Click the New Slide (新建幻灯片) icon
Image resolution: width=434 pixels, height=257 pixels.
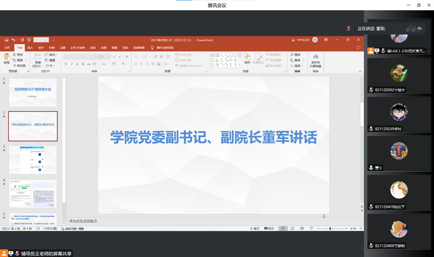pyautogui.click(x=38, y=57)
